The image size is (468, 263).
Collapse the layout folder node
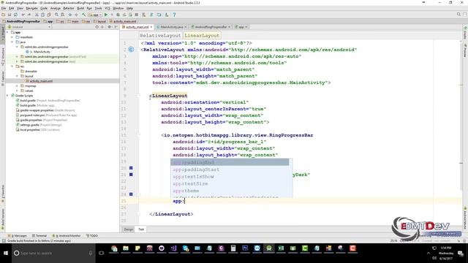click(x=17, y=76)
